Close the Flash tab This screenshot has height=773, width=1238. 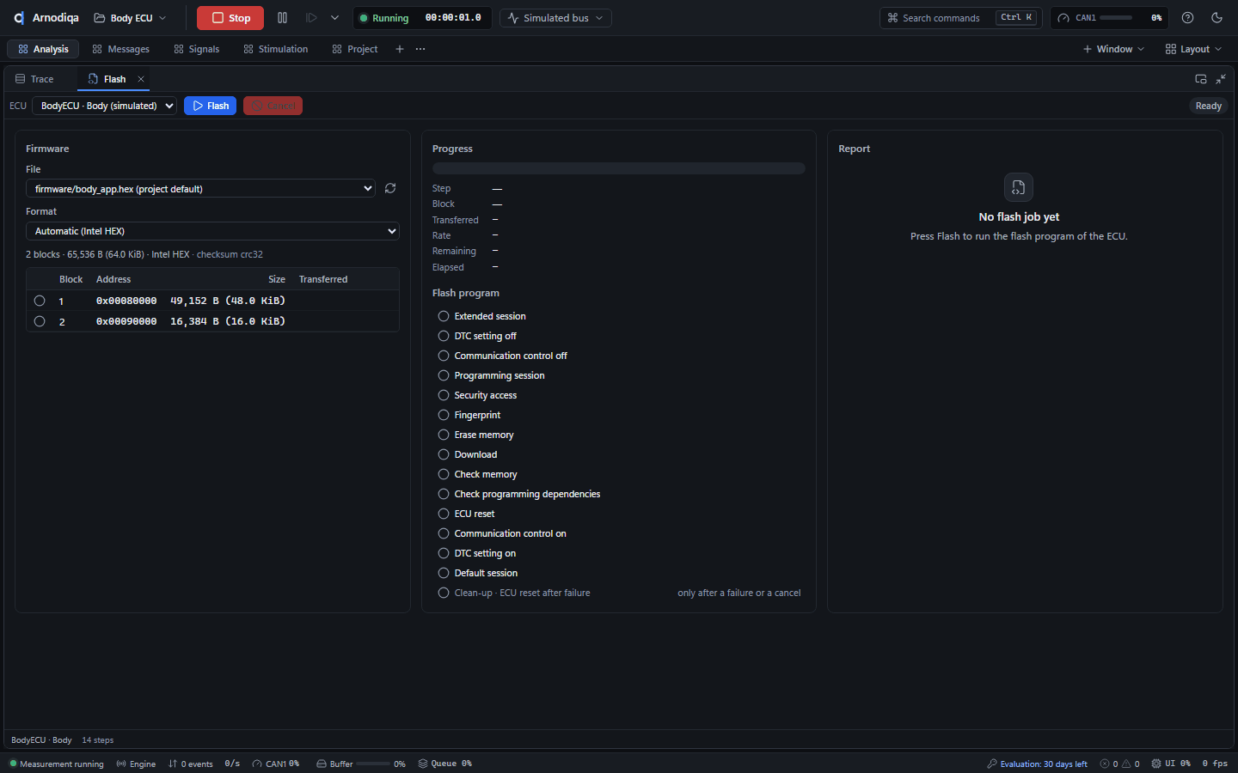(x=141, y=79)
